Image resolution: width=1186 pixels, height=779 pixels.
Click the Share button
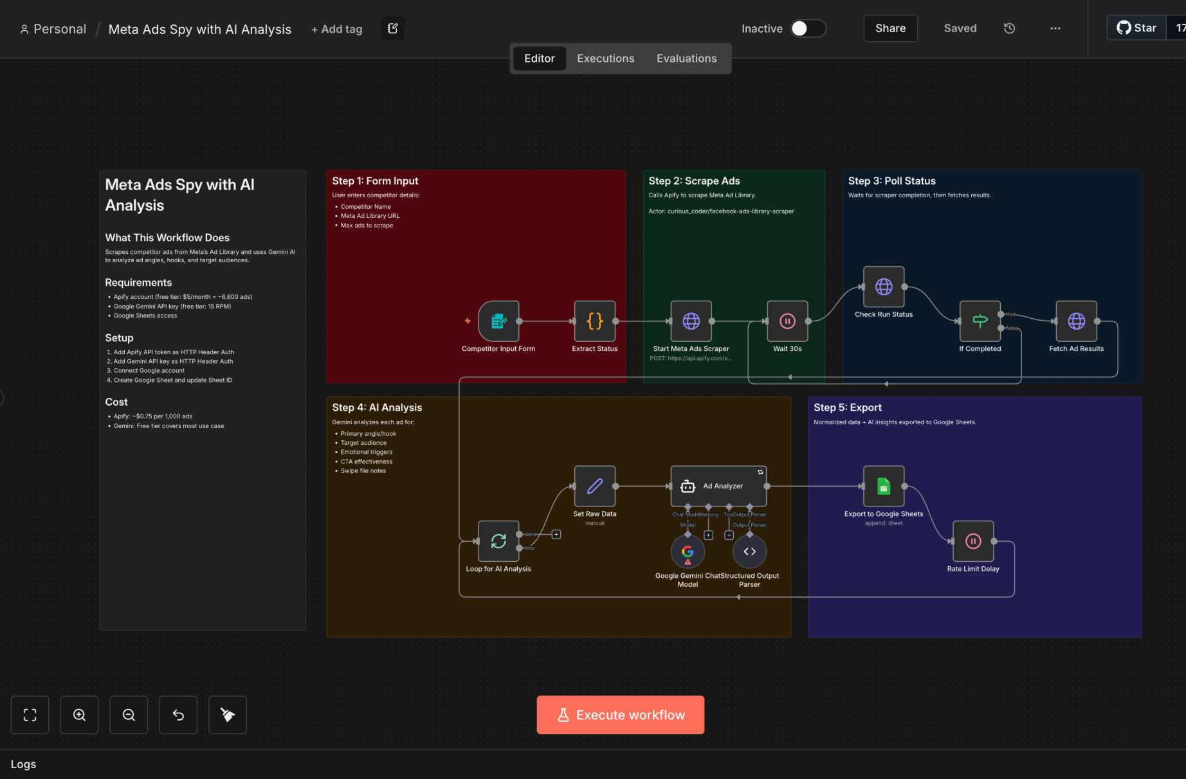click(890, 28)
